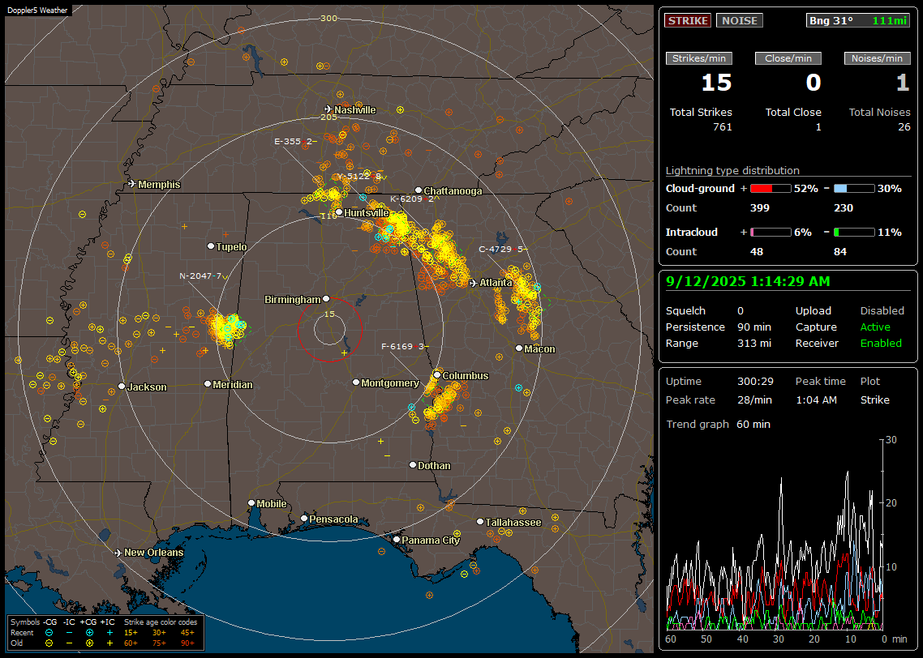
Task: Click the Old +CG yellow legend symbol
Action: [x=89, y=643]
